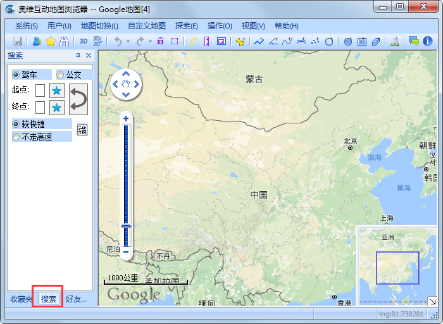
Task: Pick 起点 from favorites star button
Action: [x=57, y=90]
